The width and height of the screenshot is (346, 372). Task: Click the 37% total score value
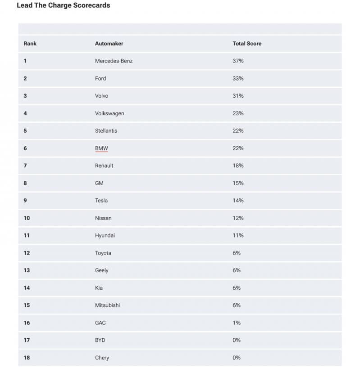coord(238,61)
